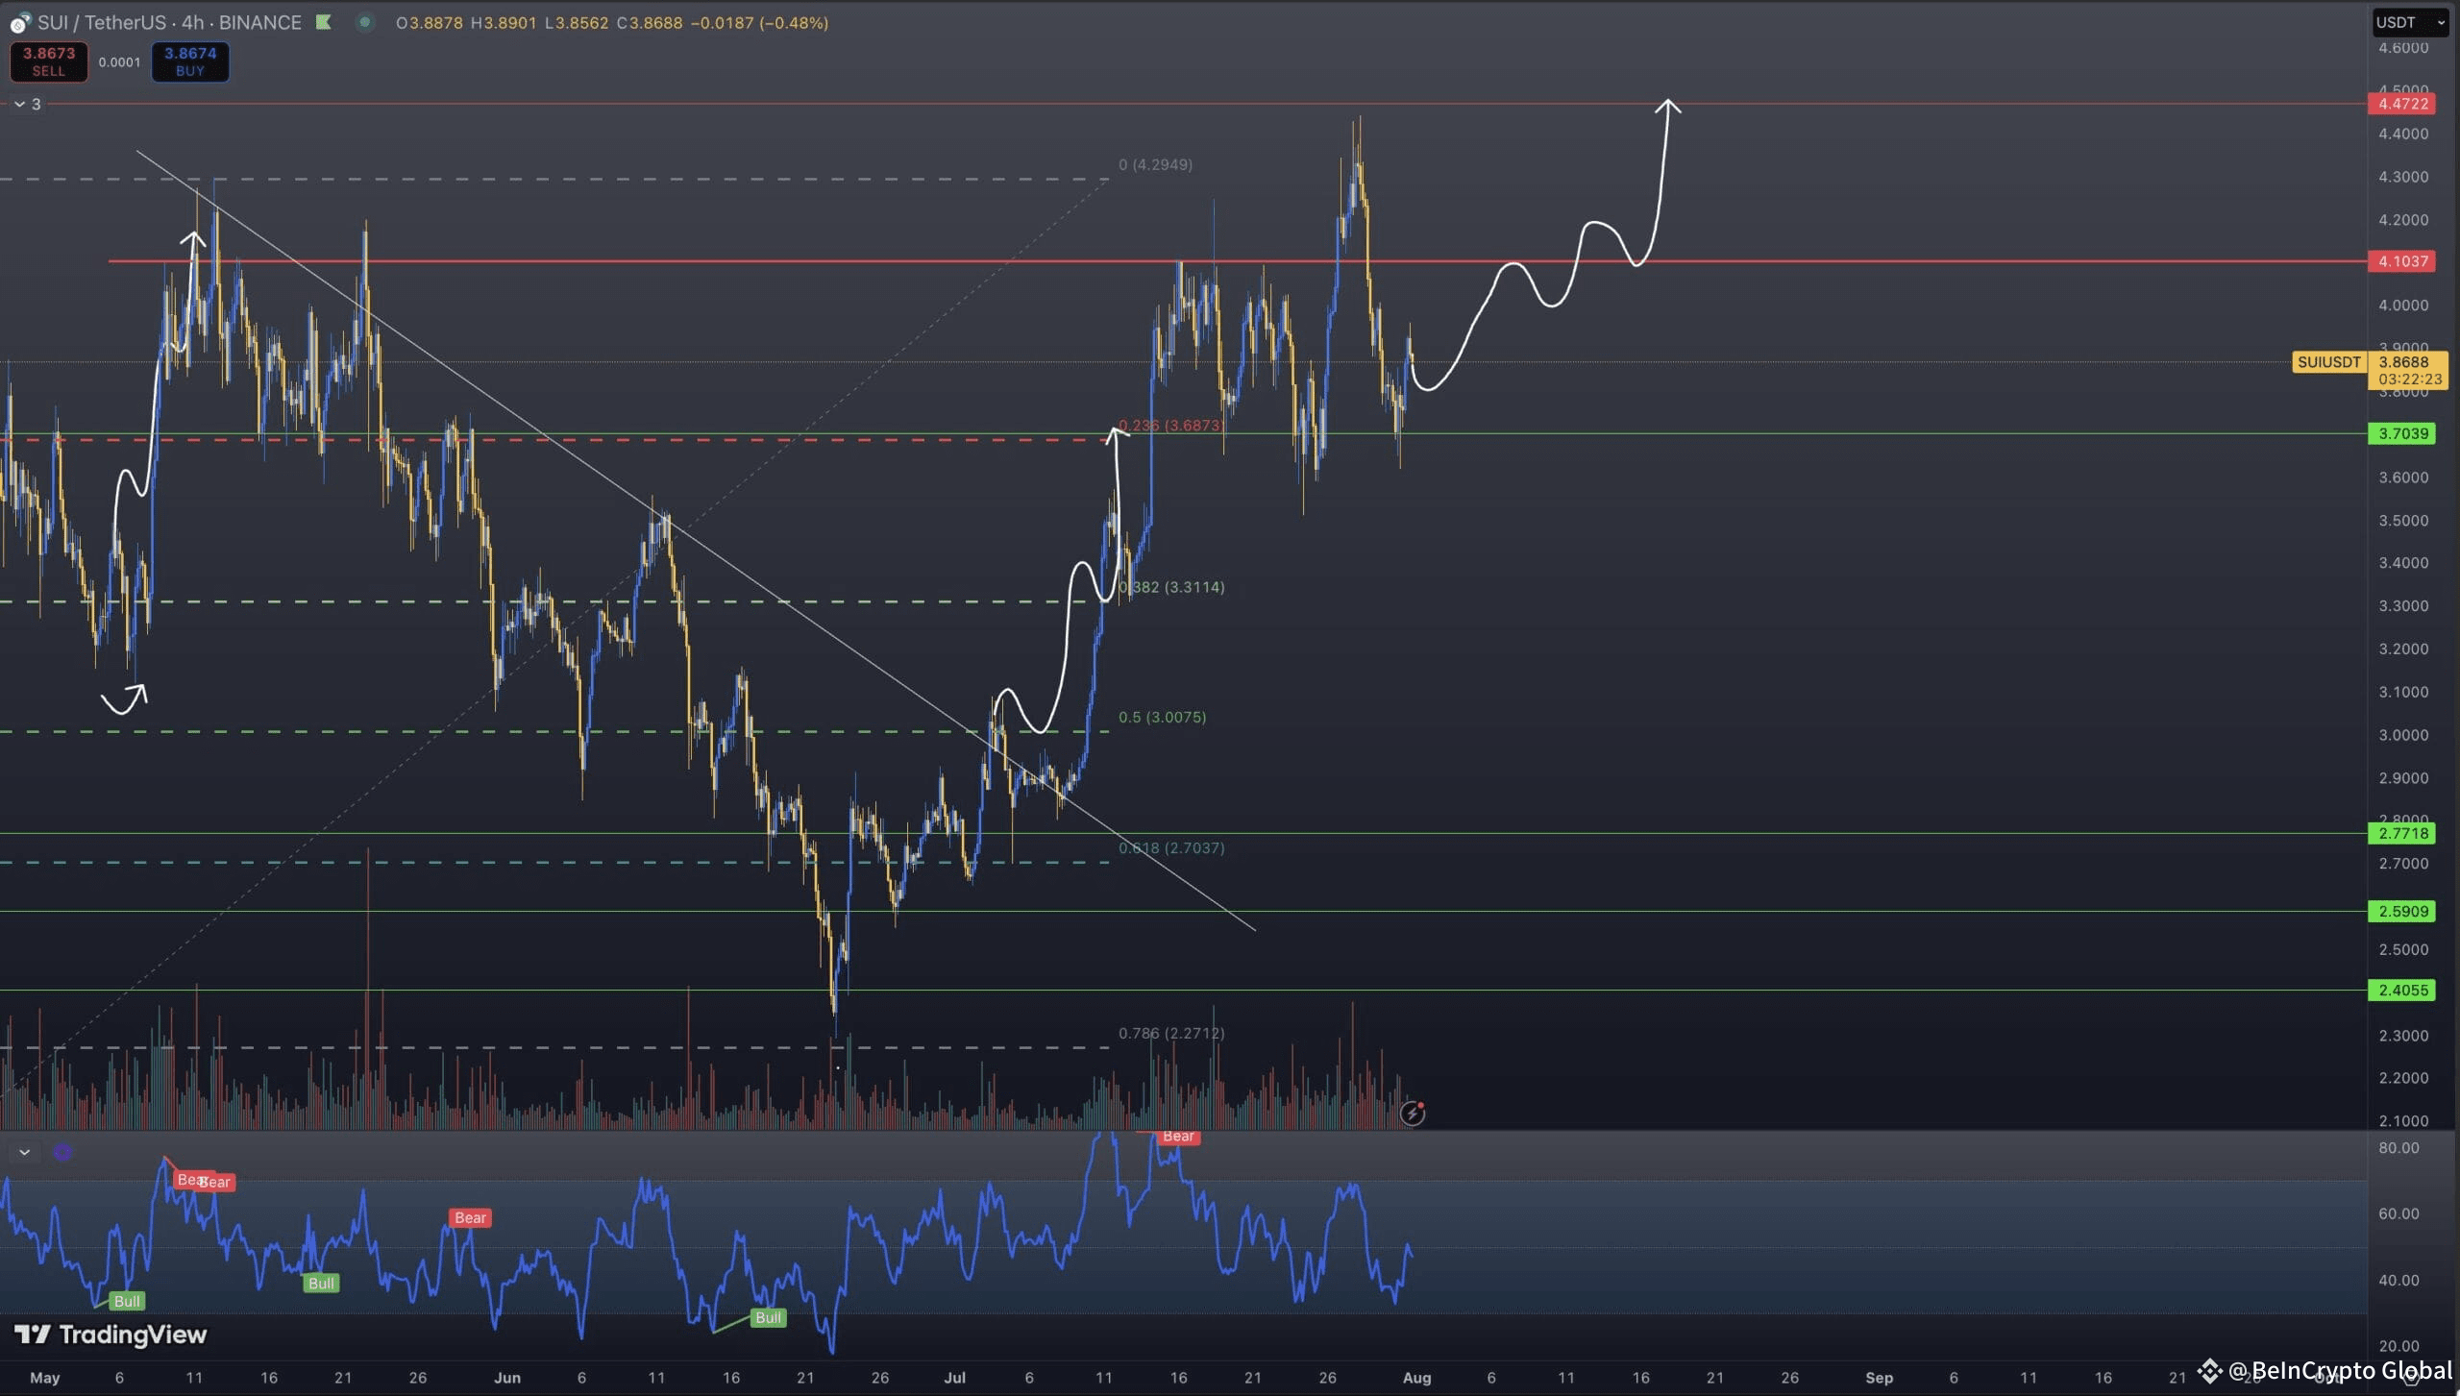2460x1396 pixels.
Task: Select the 4.4722 red price line label
Action: point(2401,104)
